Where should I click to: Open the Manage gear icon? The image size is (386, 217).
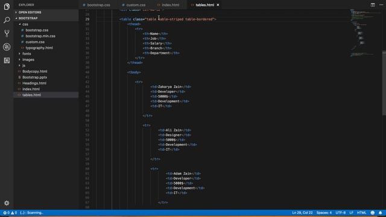[7, 203]
